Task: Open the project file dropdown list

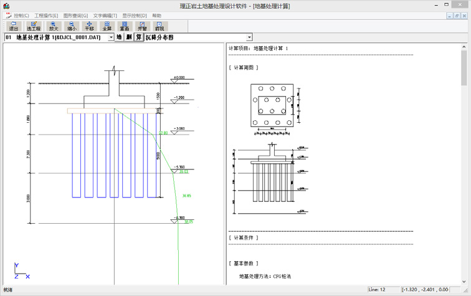Action: (x=111, y=37)
